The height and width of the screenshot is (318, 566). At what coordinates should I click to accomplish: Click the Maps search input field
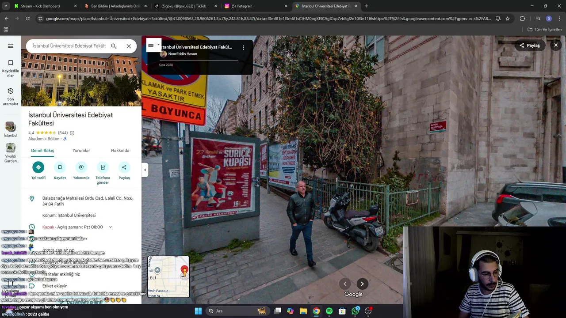pos(69,46)
